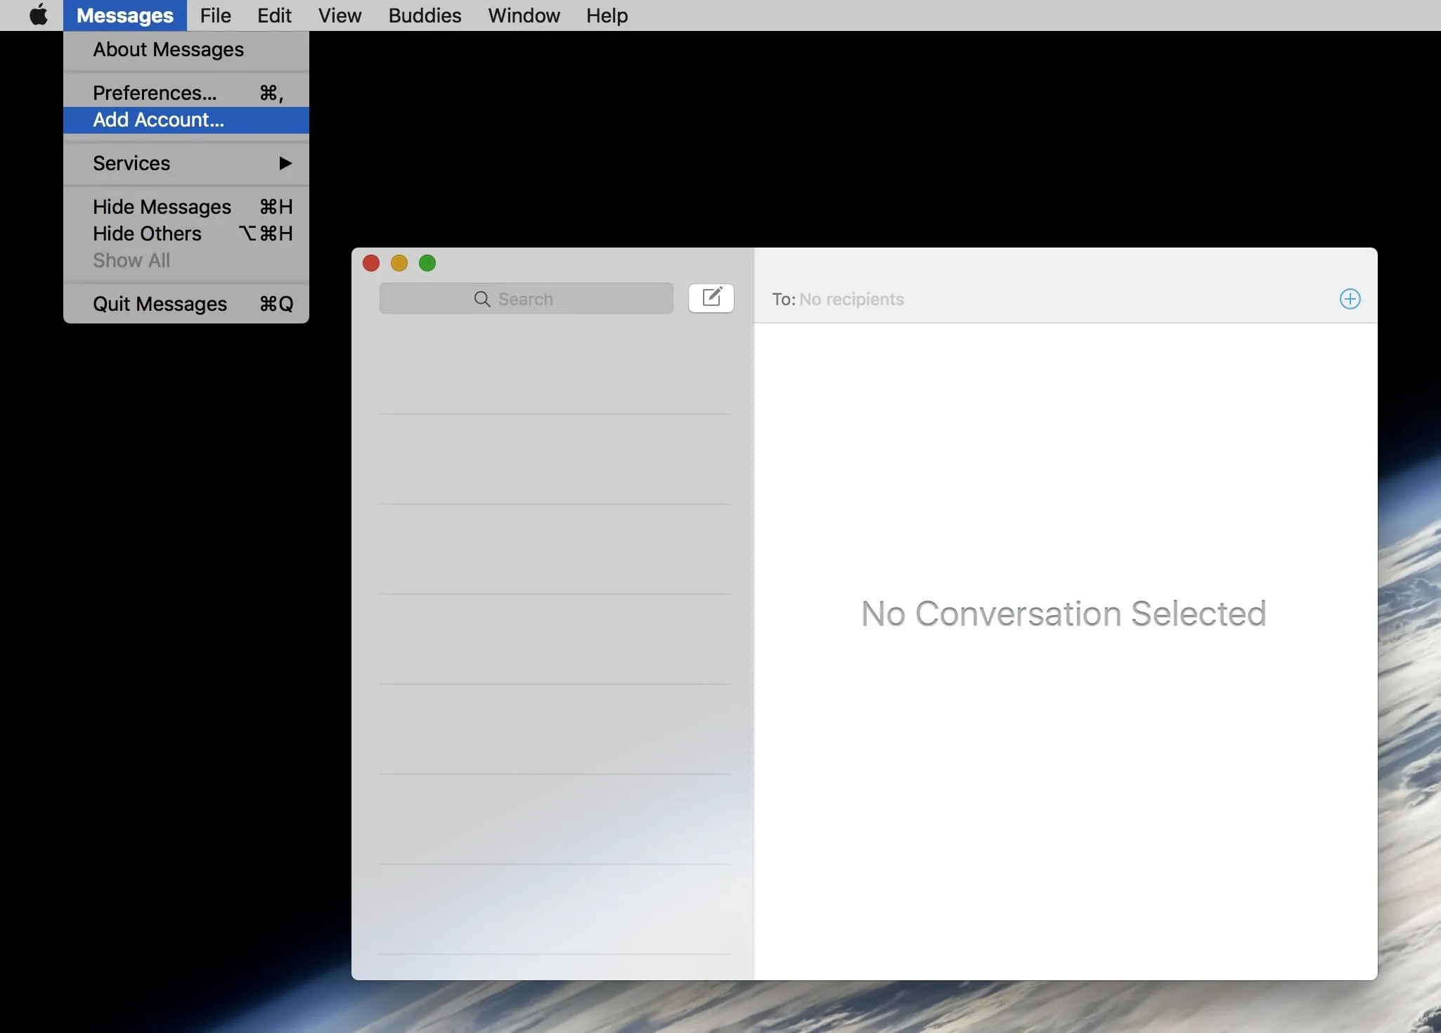The width and height of the screenshot is (1441, 1033).
Task: Select Preferences… in the Messages menu
Action: pyautogui.click(x=186, y=93)
